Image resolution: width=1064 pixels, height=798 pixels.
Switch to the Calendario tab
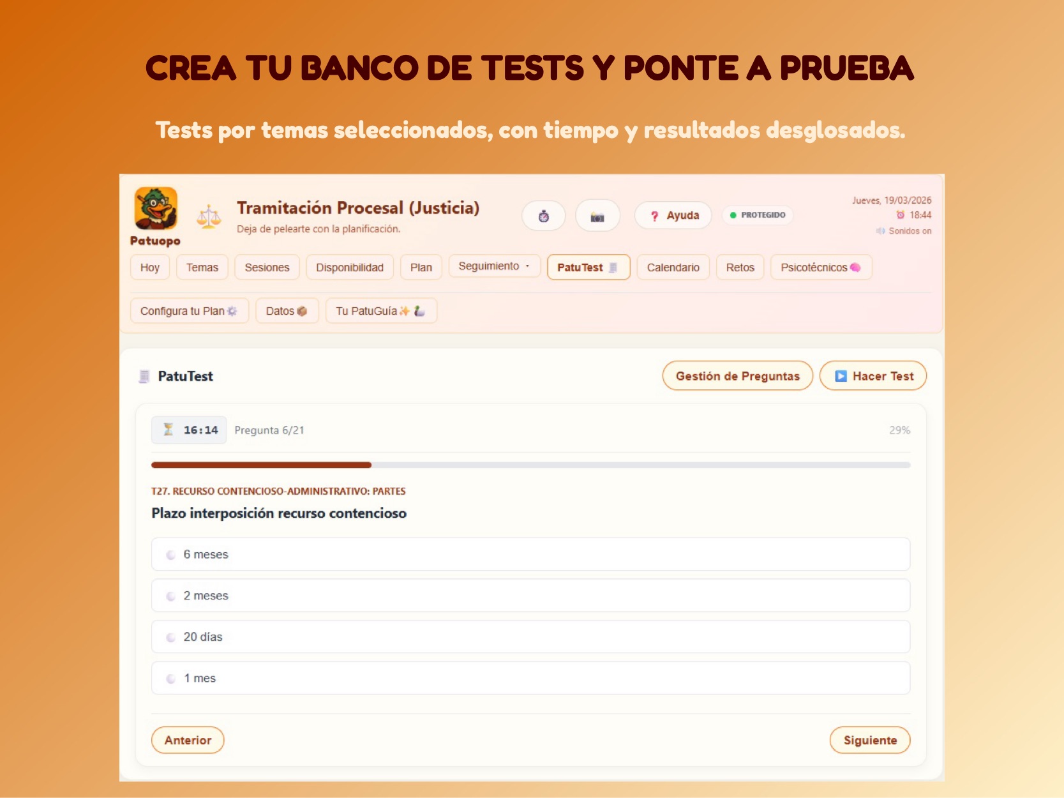pyautogui.click(x=673, y=267)
